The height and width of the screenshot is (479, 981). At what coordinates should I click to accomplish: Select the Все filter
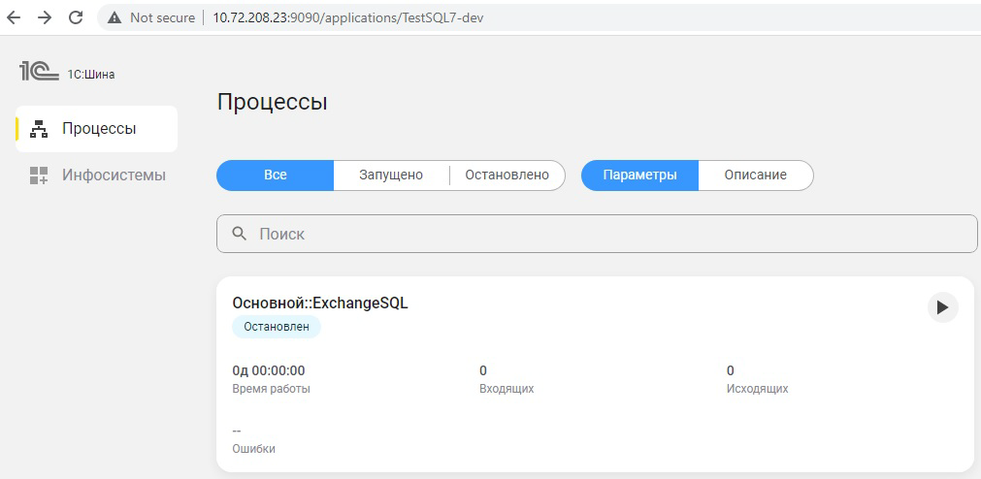tap(276, 176)
